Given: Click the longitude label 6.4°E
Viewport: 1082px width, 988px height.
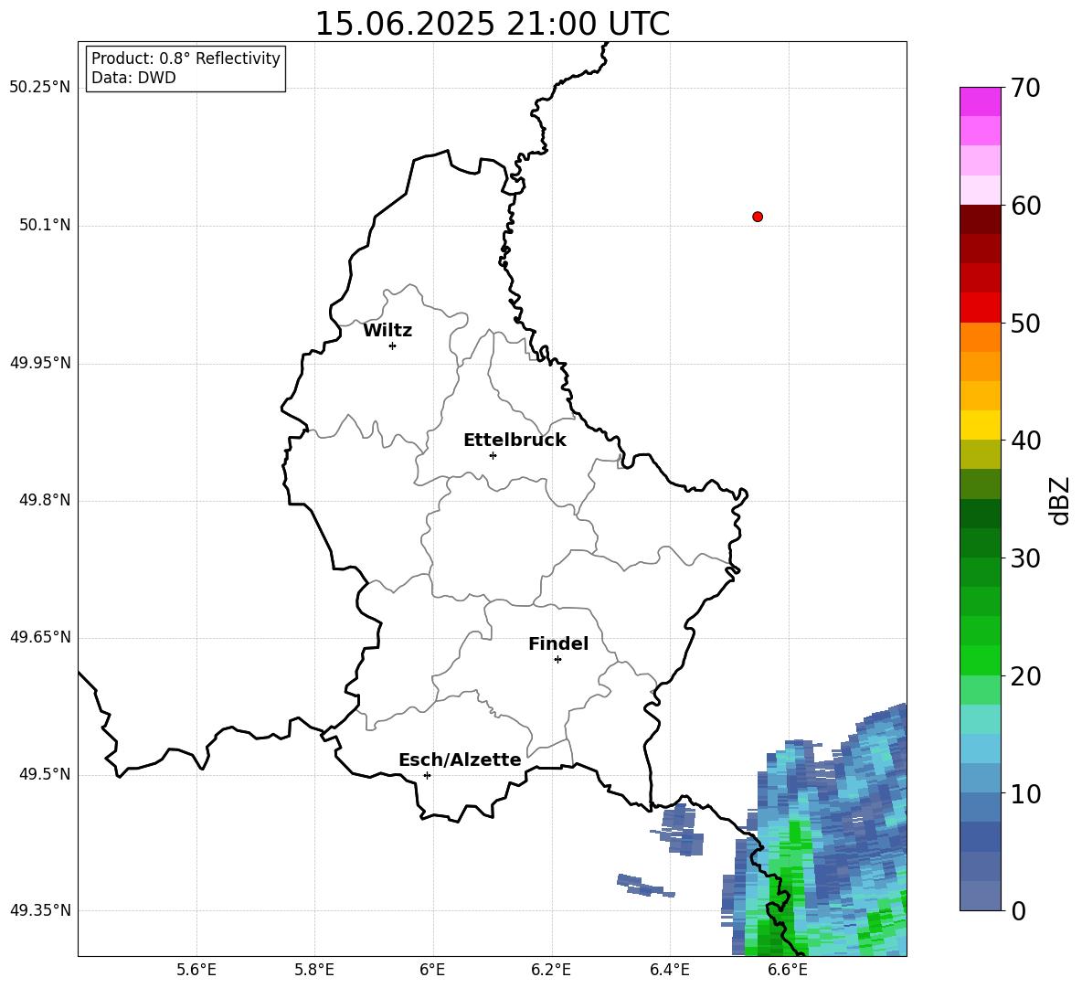Looking at the screenshot, I should 669,970.
